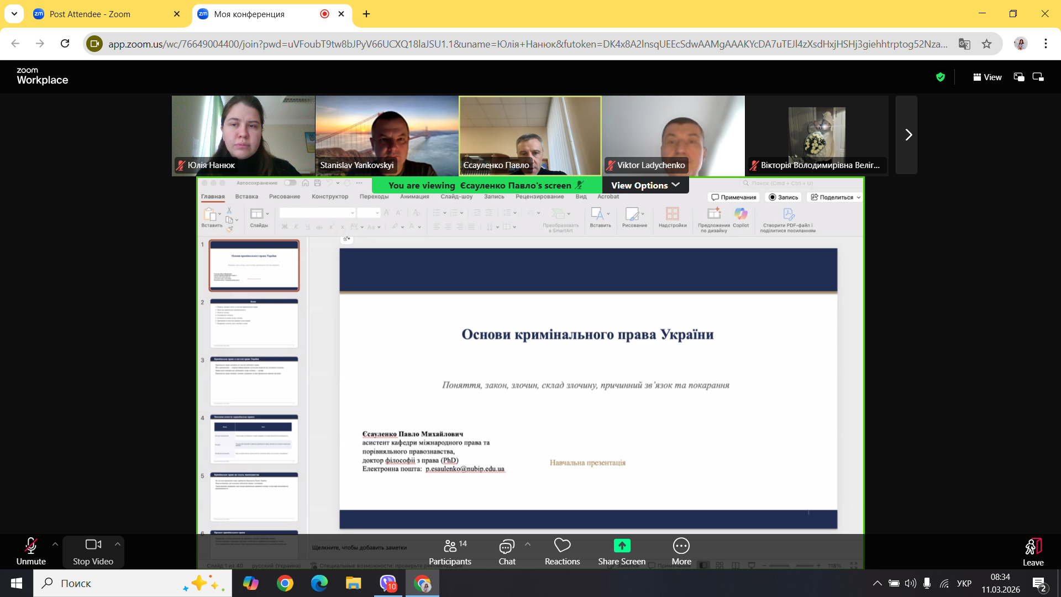Click the green encryption shield icon
The width and height of the screenshot is (1061, 597).
tap(941, 77)
